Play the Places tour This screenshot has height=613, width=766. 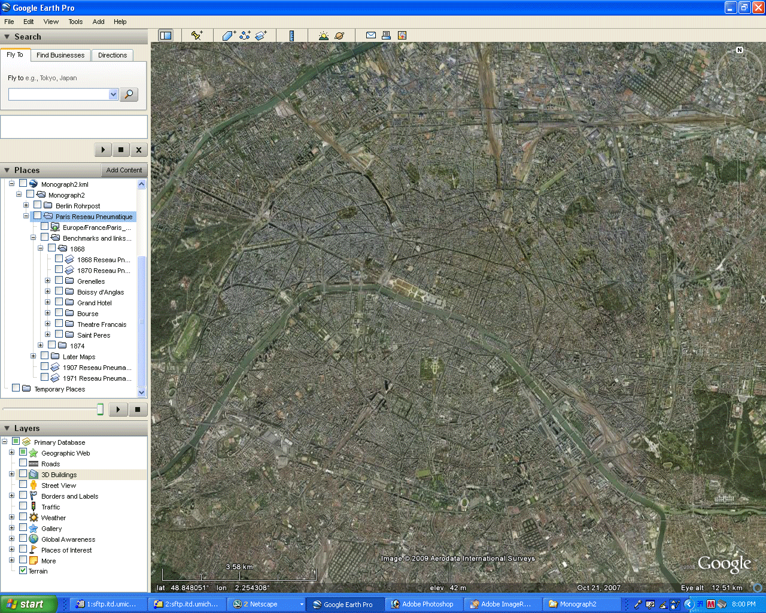pyautogui.click(x=118, y=409)
